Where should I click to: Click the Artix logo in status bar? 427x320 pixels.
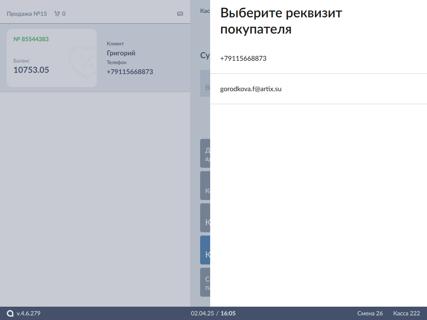pos(10,313)
